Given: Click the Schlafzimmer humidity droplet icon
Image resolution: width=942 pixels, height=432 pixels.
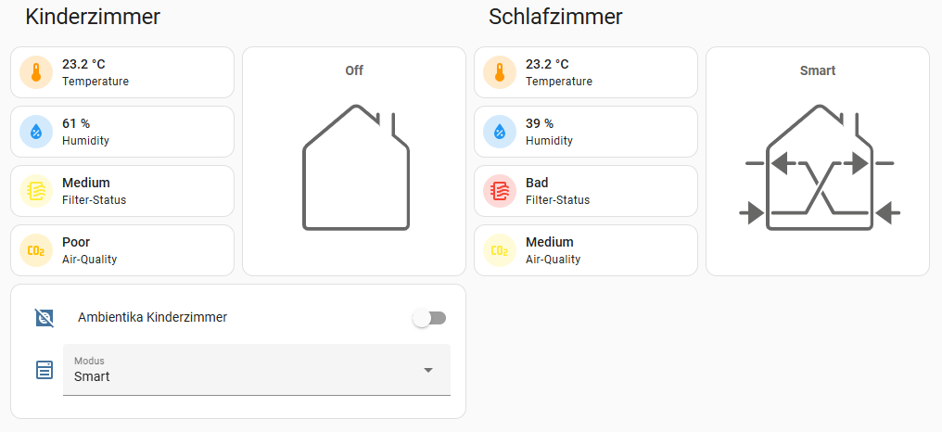Looking at the screenshot, I should [500, 132].
